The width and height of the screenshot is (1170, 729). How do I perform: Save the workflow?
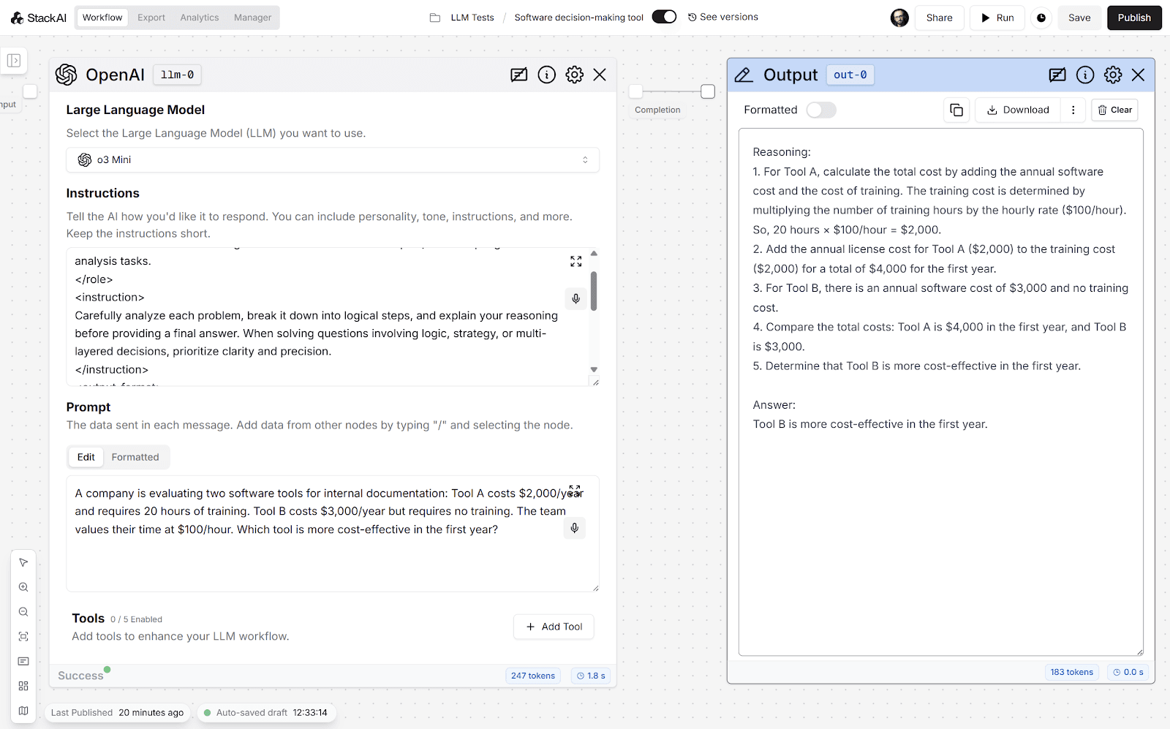coord(1079,18)
